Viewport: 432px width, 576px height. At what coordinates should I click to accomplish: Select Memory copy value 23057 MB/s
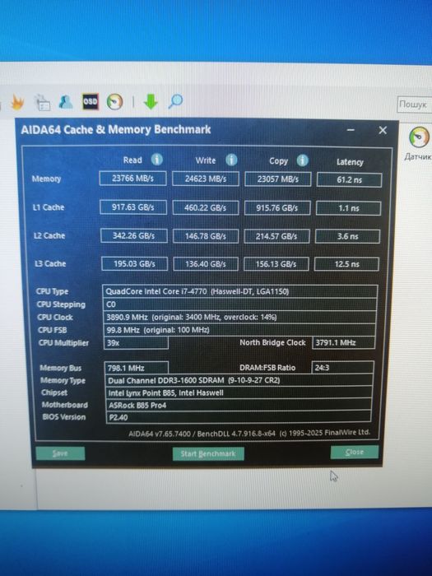click(x=278, y=179)
